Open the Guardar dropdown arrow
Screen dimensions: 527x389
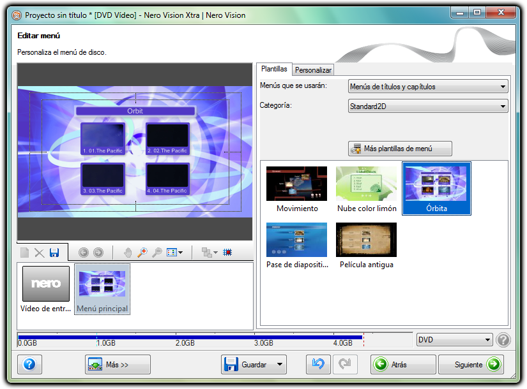280,364
